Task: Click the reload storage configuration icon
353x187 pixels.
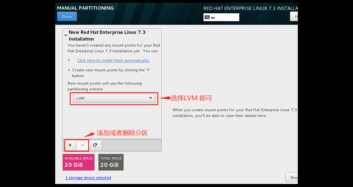Action: pos(95,145)
